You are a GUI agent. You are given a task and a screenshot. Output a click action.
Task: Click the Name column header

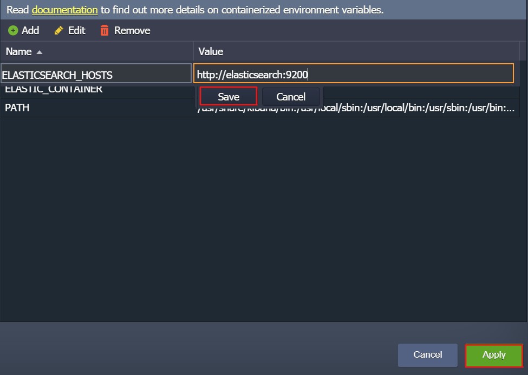coord(96,51)
